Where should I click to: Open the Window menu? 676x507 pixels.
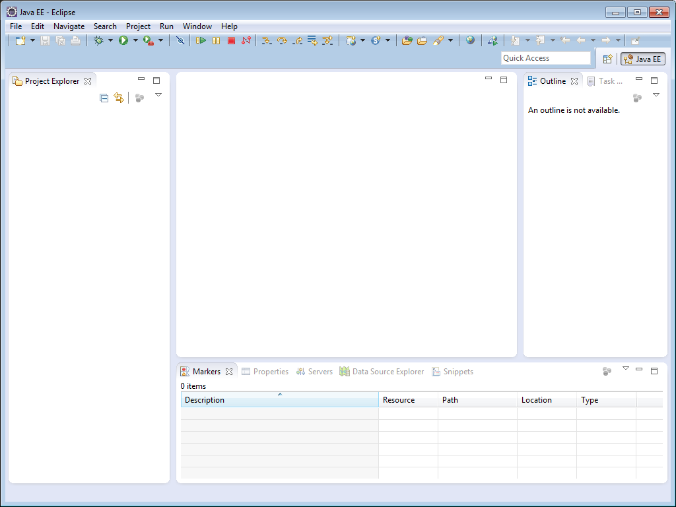coord(197,26)
